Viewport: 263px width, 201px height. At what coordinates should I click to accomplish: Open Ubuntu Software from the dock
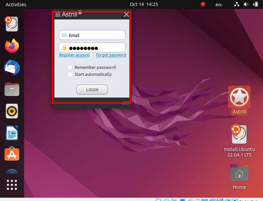[x=12, y=154]
